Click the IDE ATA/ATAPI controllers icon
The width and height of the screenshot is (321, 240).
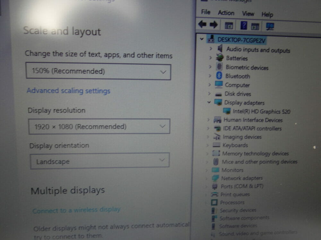[x=217, y=128]
